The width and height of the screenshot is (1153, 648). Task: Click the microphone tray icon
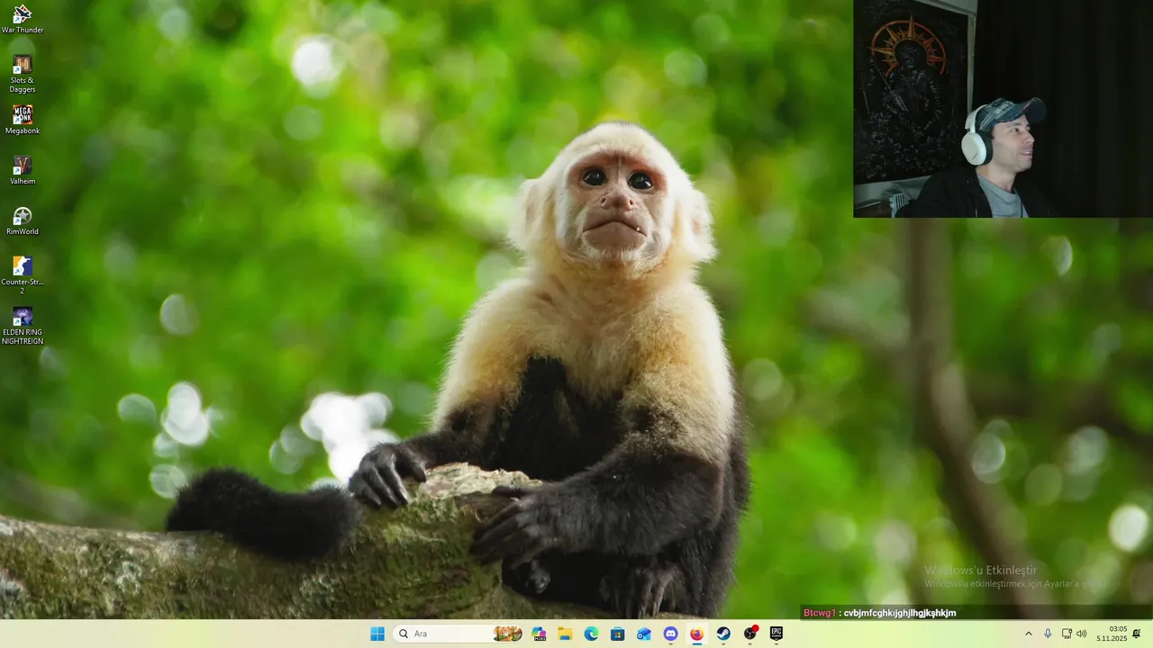pos(1048,634)
